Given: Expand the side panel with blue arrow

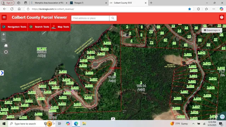Looking at the screenshot, I should [2, 73].
